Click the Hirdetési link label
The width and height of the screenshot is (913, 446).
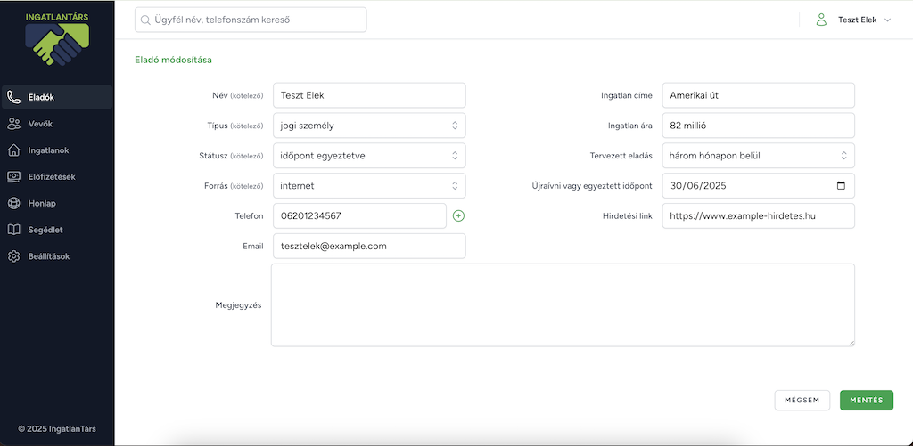[627, 215]
